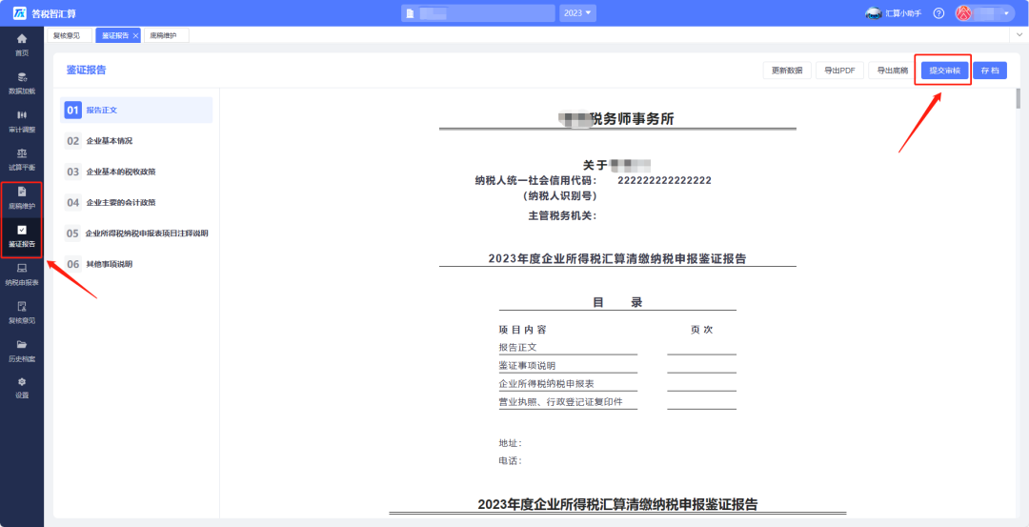Open 底稿维护 sidebar icon
This screenshot has width=1029, height=527.
coord(22,191)
